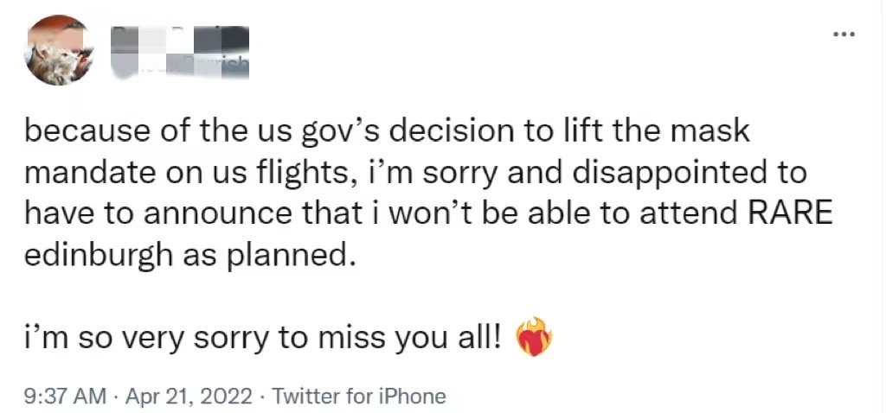Viewport: 886px width, 413px height.
Task: Click the Apr 21, 2022 date
Action: [x=190, y=397]
